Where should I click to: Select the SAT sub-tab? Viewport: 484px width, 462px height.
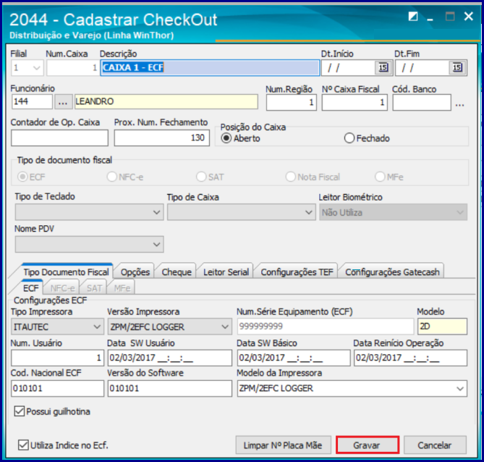tap(94, 288)
